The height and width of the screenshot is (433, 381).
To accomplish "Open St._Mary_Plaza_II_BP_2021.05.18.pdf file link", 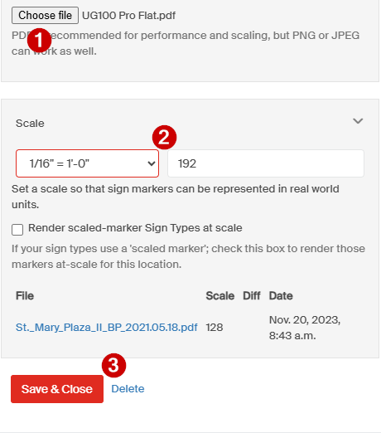I will (107, 328).
